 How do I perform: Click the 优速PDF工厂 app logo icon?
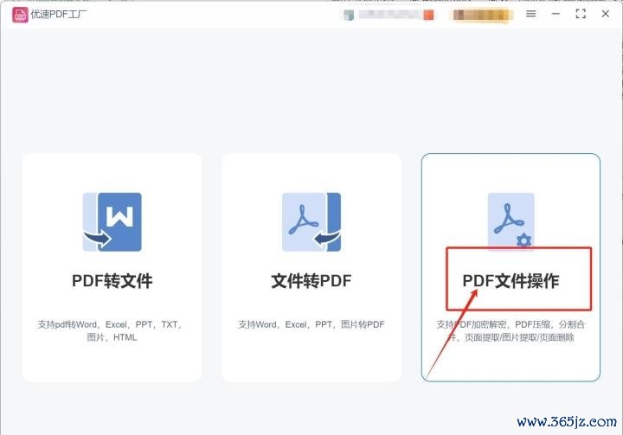[20, 15]
